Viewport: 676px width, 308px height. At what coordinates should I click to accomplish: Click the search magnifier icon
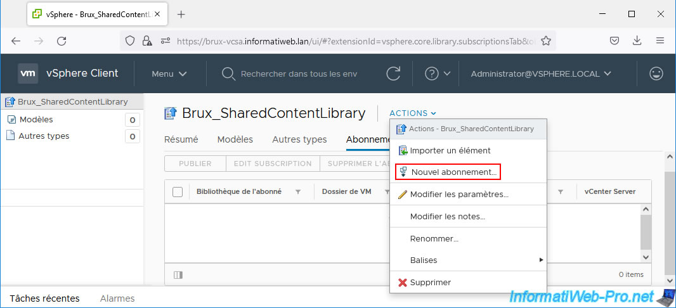tap(228, 74)
